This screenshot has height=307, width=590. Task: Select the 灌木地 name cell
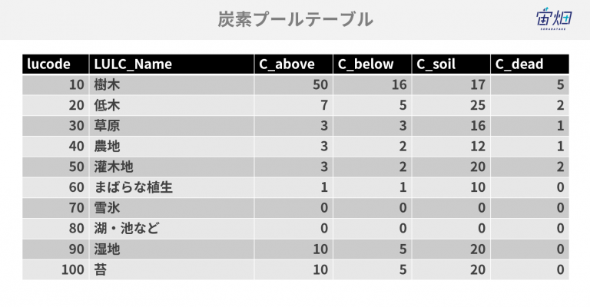coord(171,167)
